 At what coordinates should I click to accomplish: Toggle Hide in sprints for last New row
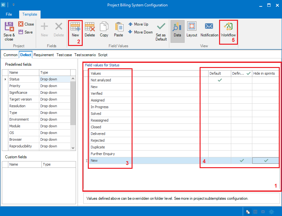(266, 160)
